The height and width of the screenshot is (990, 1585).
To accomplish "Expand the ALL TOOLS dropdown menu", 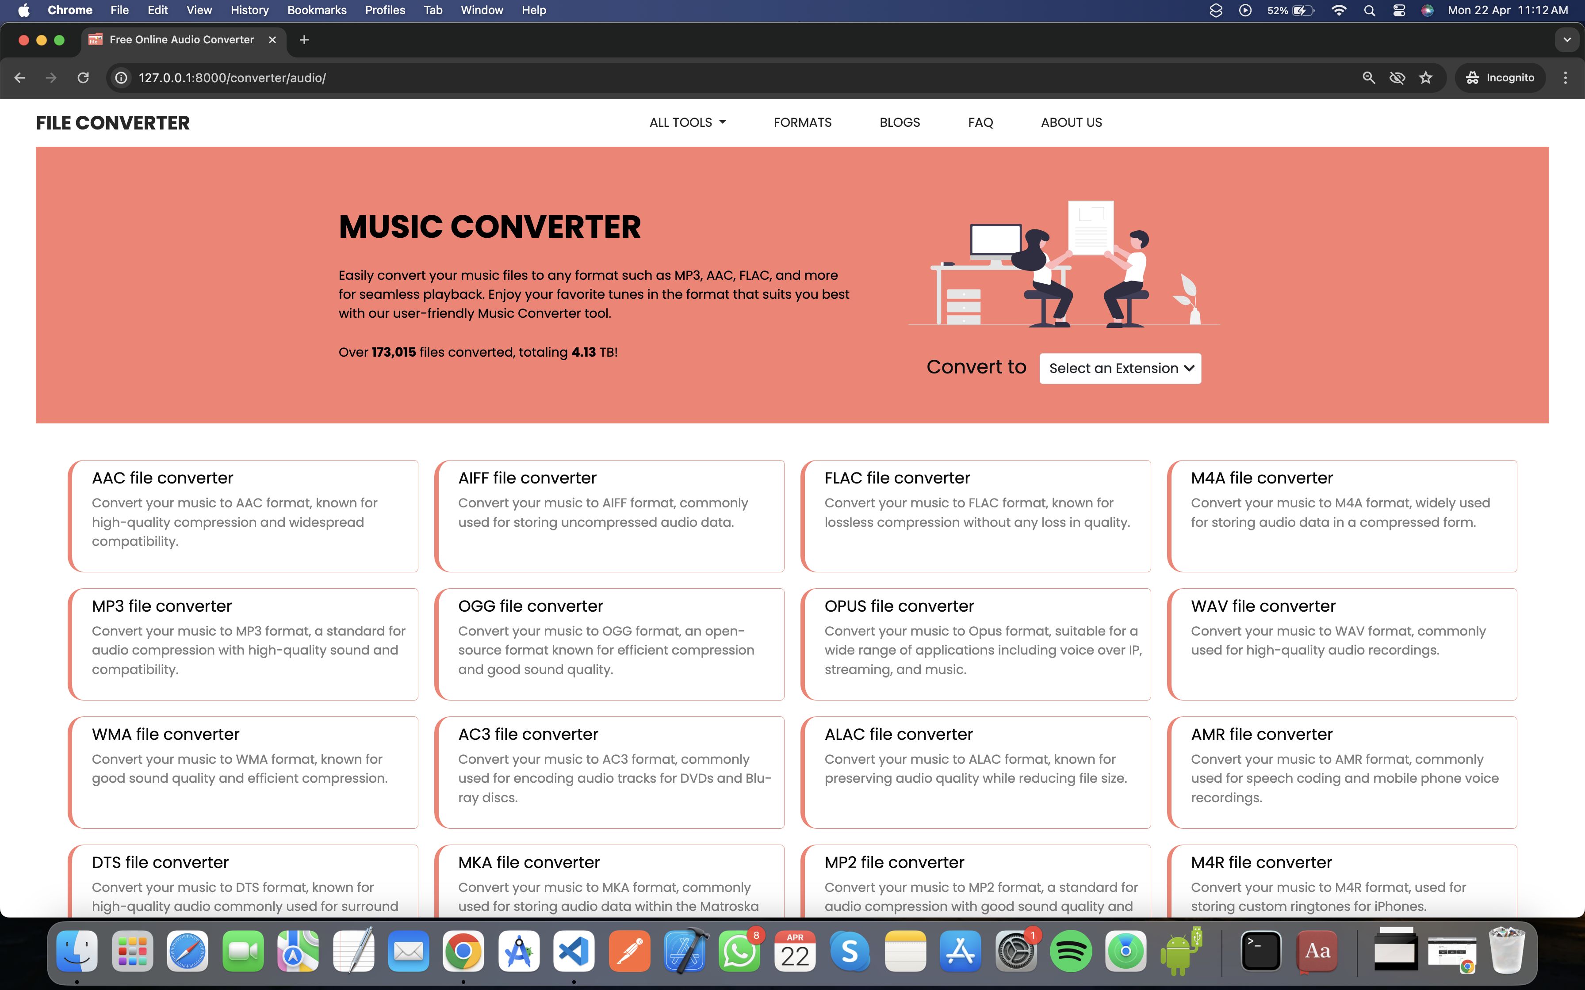I will (687, 122).
